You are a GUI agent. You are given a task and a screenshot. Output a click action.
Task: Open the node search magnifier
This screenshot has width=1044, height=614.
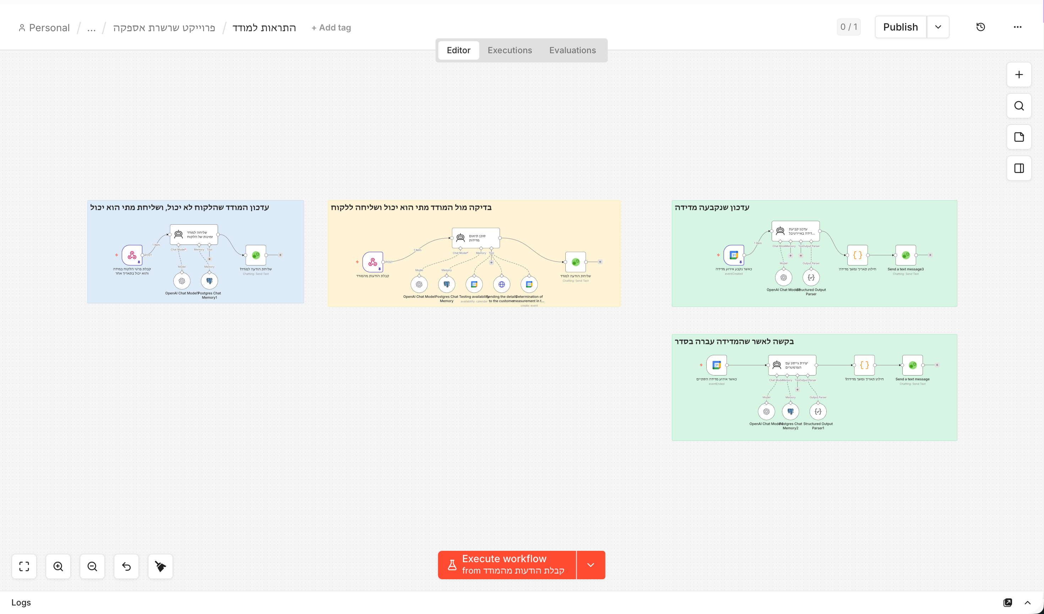click(1019, 106)
